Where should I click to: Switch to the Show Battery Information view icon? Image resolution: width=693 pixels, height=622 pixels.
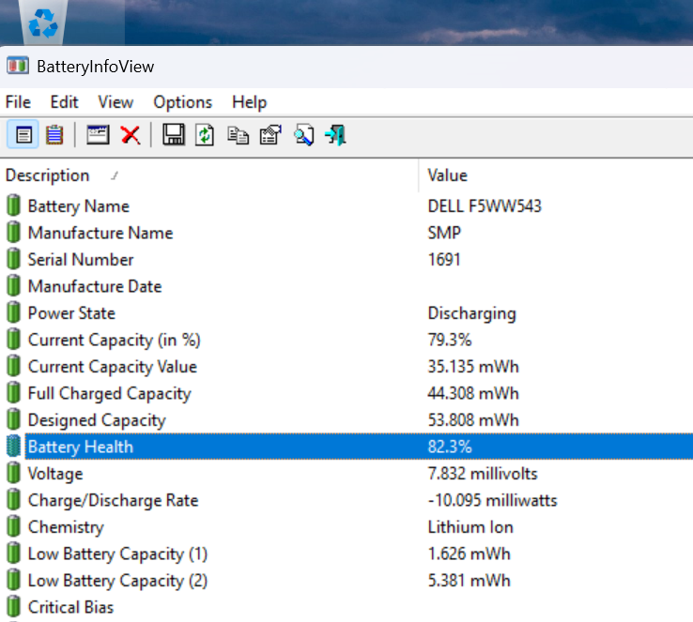pyautogui.click(x=23, y=135)
